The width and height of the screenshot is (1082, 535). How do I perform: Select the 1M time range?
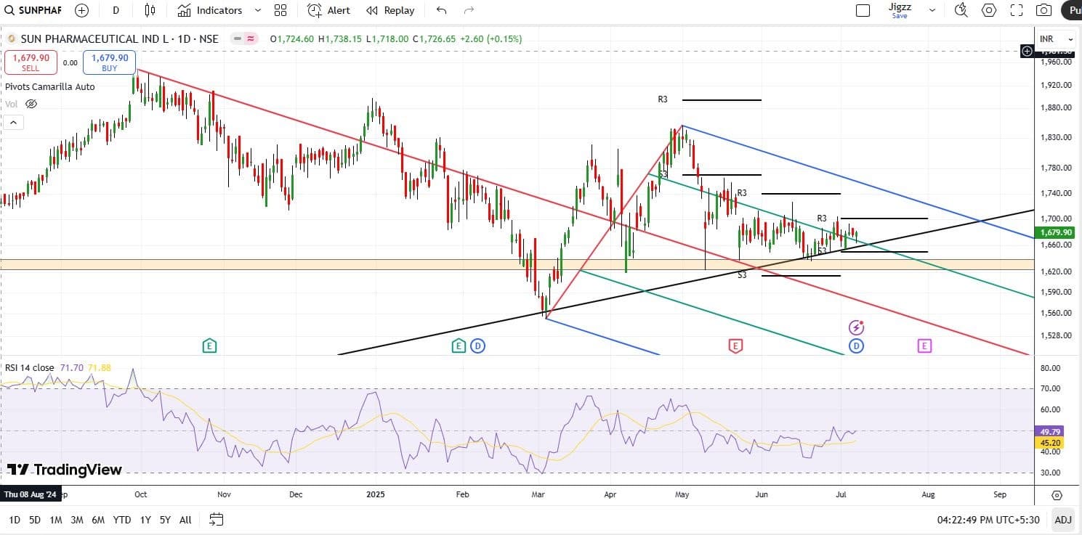56,519
